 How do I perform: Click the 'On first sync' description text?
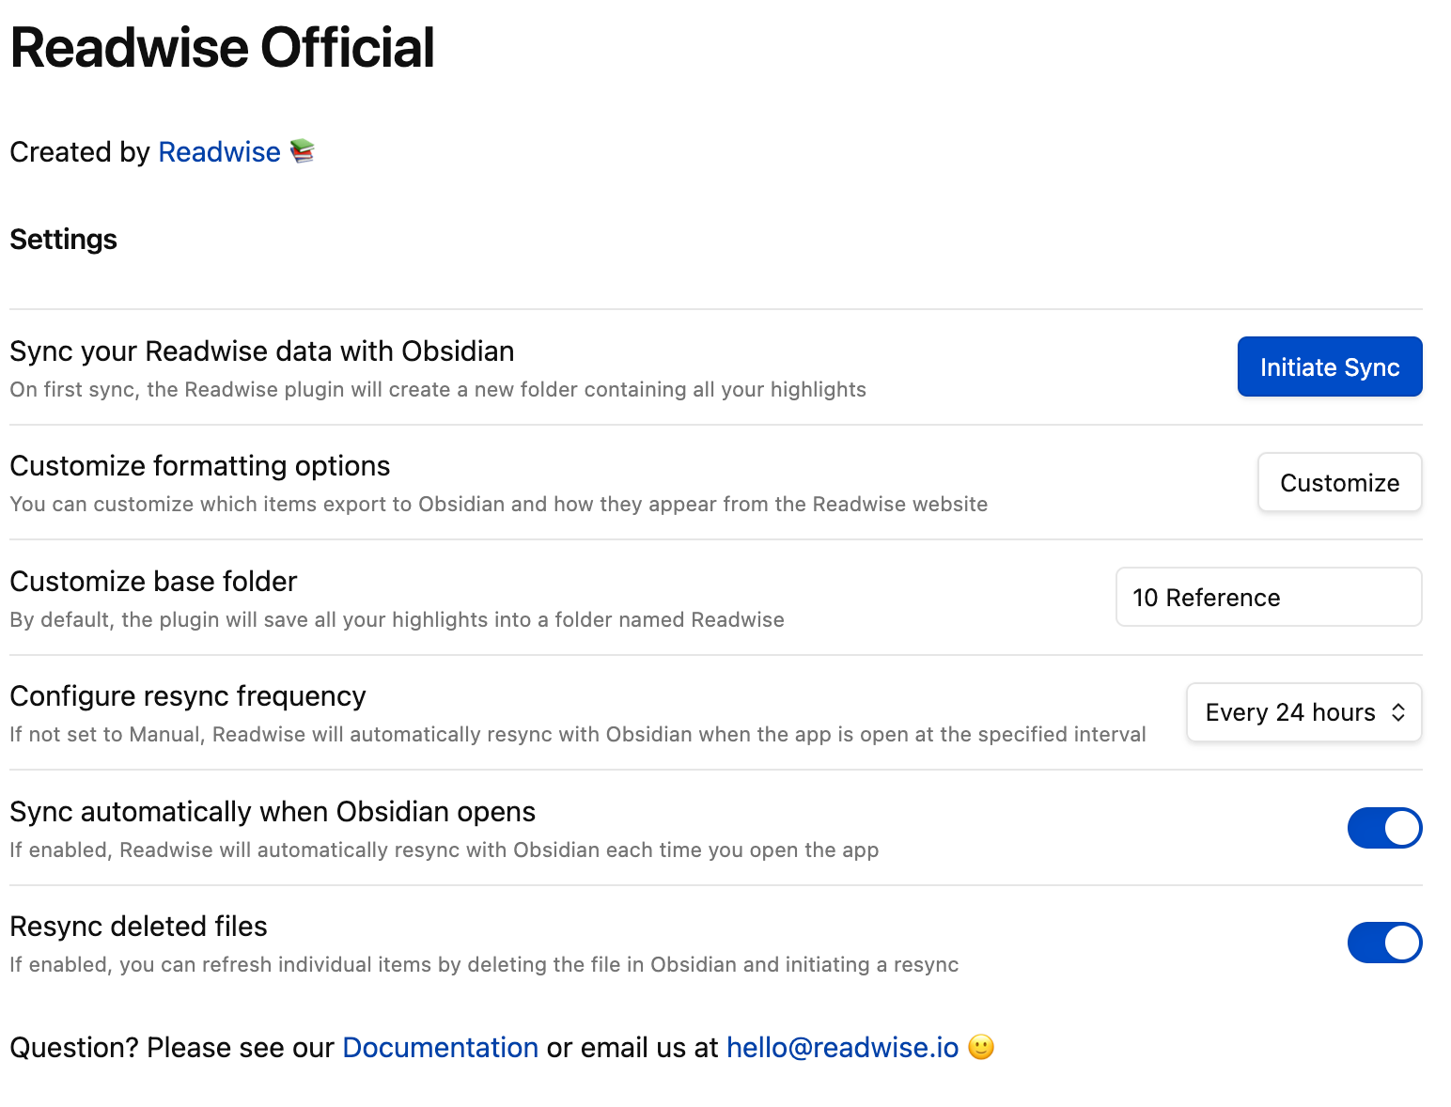pos(437,390)
